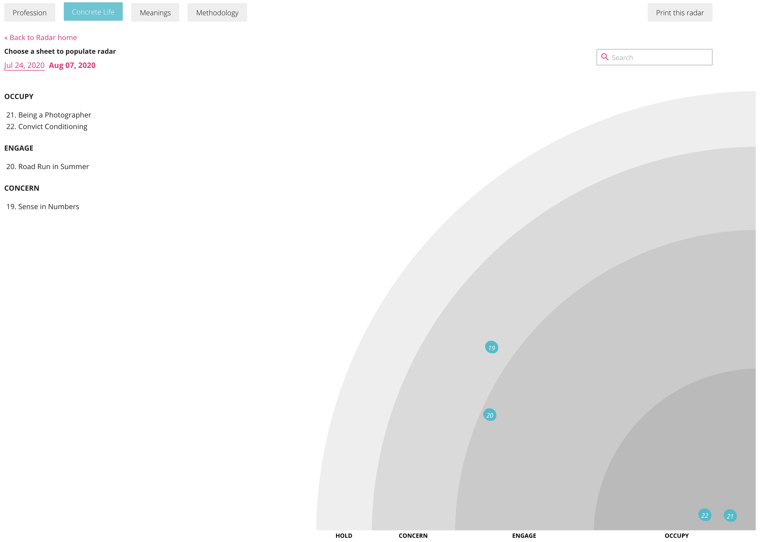Select radar blip number 20

pos(490,415)
